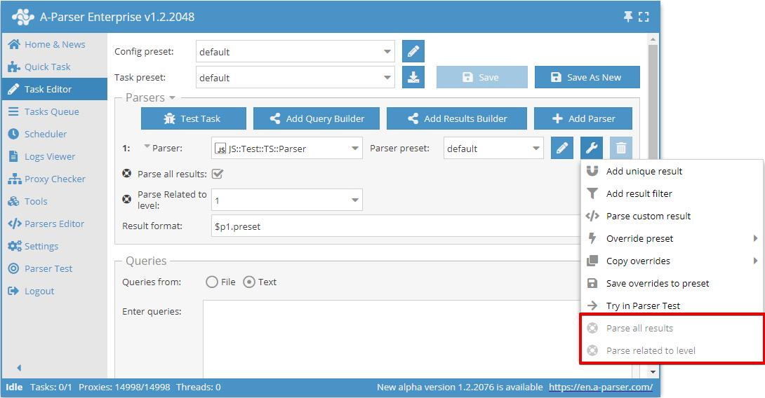
Task: Click the Result format input field
Action: pyautogui.click(x=393, y=226)
